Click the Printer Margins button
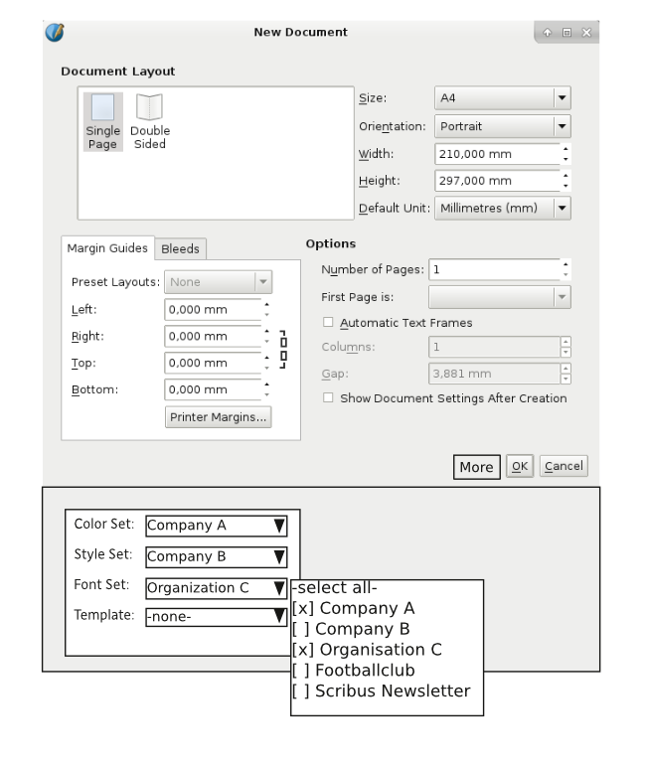 pos(218,417)
